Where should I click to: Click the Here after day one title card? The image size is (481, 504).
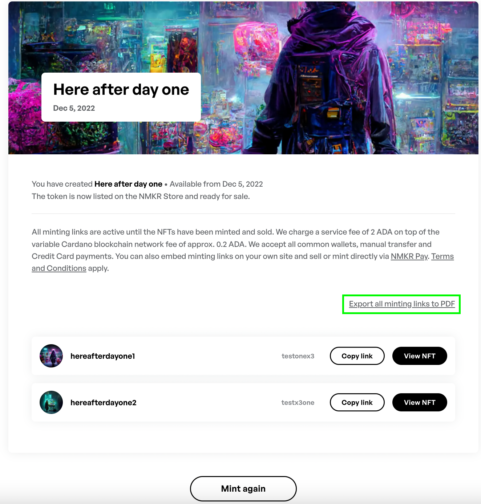[x=121, y=97]
